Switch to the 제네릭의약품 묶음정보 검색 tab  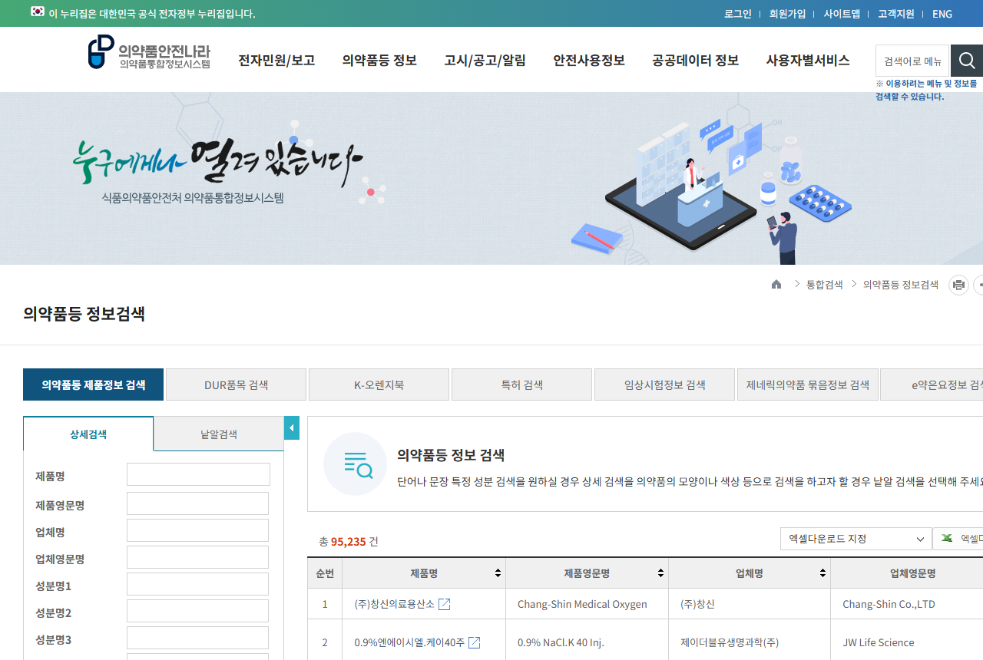coord(807,384)
